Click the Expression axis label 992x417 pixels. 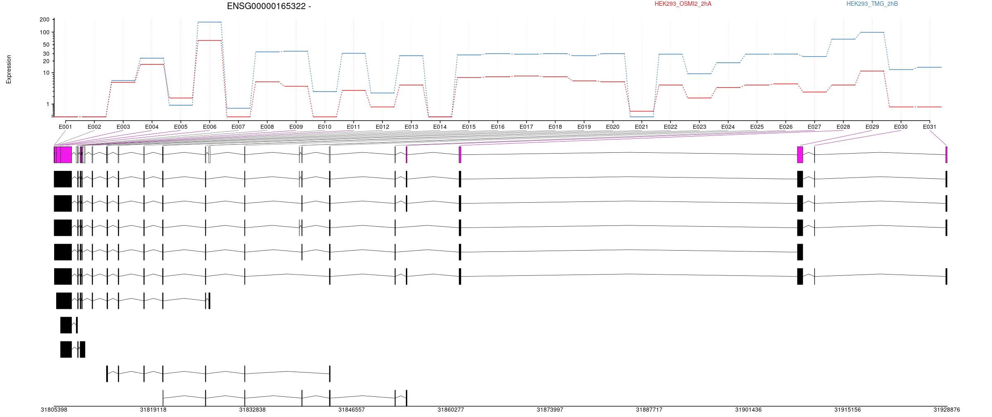[9, 69]
